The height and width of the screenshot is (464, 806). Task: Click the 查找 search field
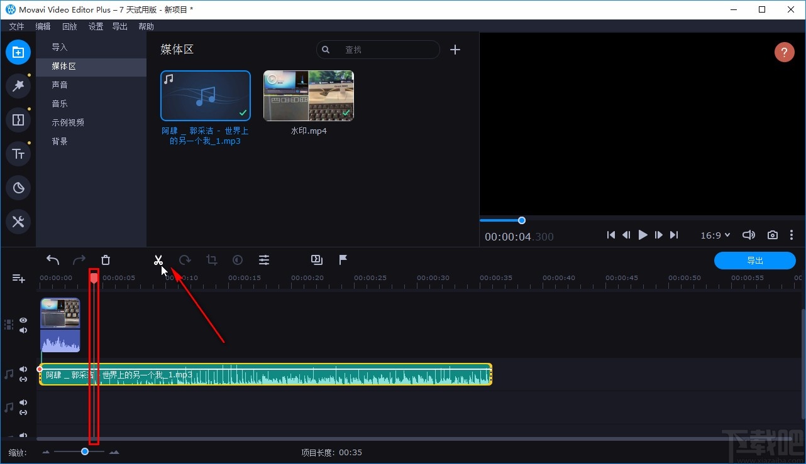click(378, 50)
